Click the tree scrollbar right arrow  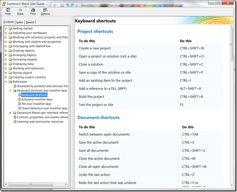[x=66, y=184]
